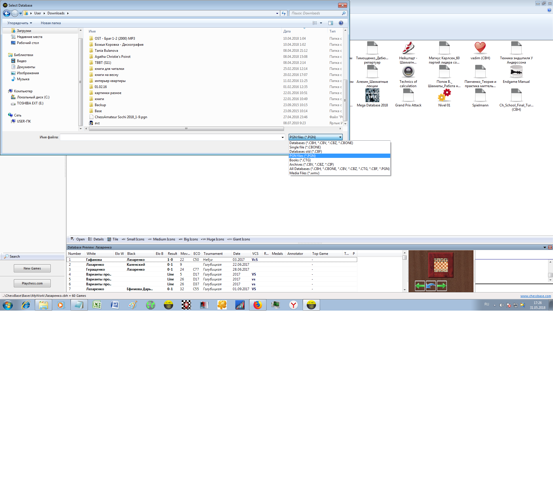Sort games by the Tournament column header
This screenshot has height=501, width=553.
click(x=217, y=254)
